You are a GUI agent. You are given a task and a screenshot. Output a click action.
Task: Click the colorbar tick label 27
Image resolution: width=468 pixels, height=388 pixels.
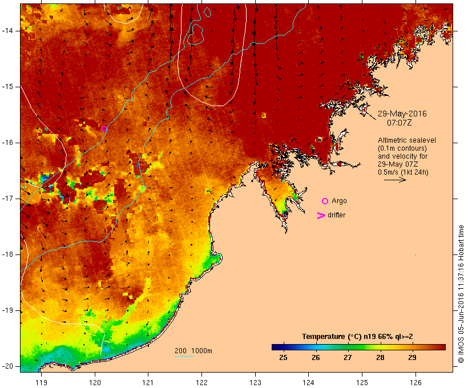(348, 358)
